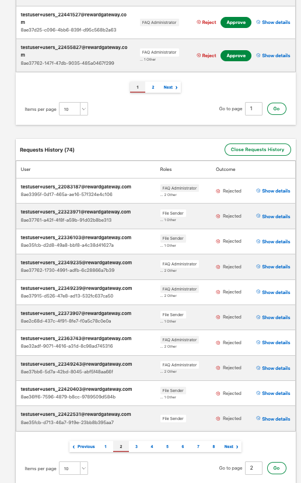Screen dimensions: 301x483
Task: Approve request for testuser+users_22441527
Action: [x=236, y=22]
